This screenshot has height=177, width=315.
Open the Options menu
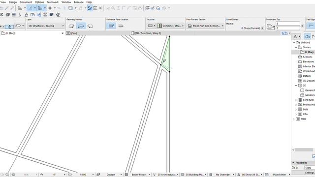tap(39, 2)
